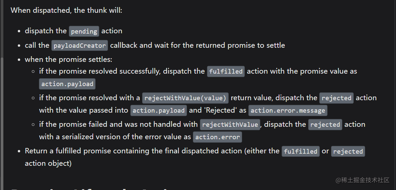Select the action.error code tag
This screenshot has height=190, width=396.
(217, 137)
